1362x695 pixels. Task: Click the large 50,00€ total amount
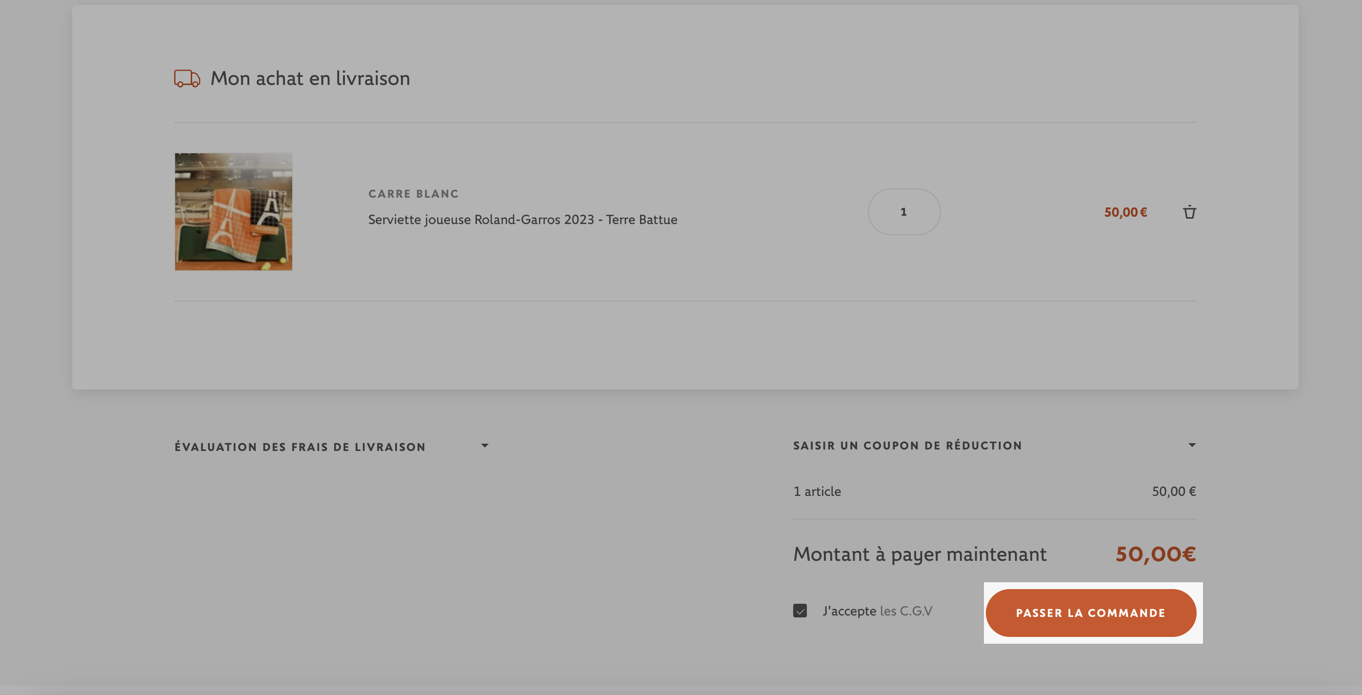1155,554
